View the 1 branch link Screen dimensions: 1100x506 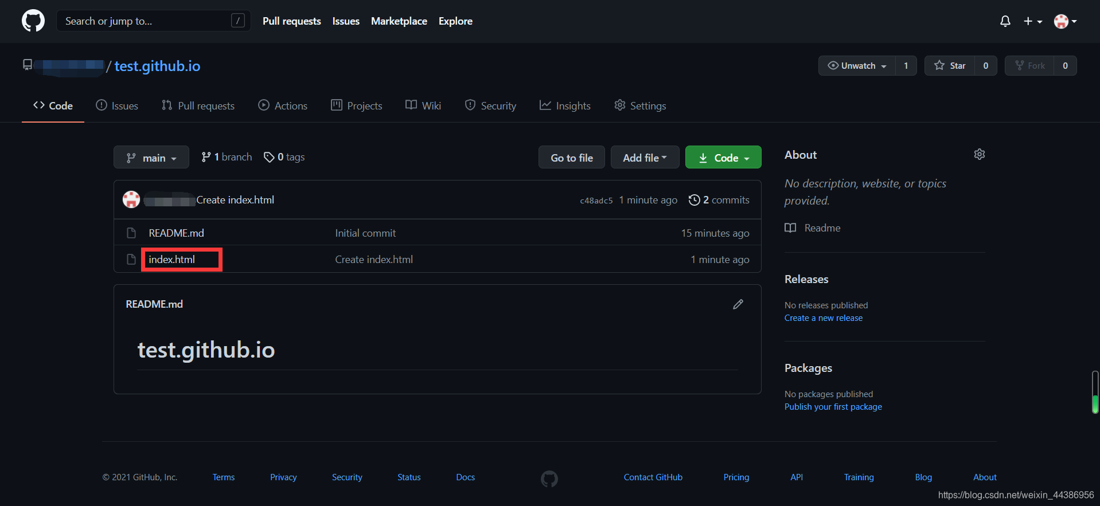tap(227, 157)
